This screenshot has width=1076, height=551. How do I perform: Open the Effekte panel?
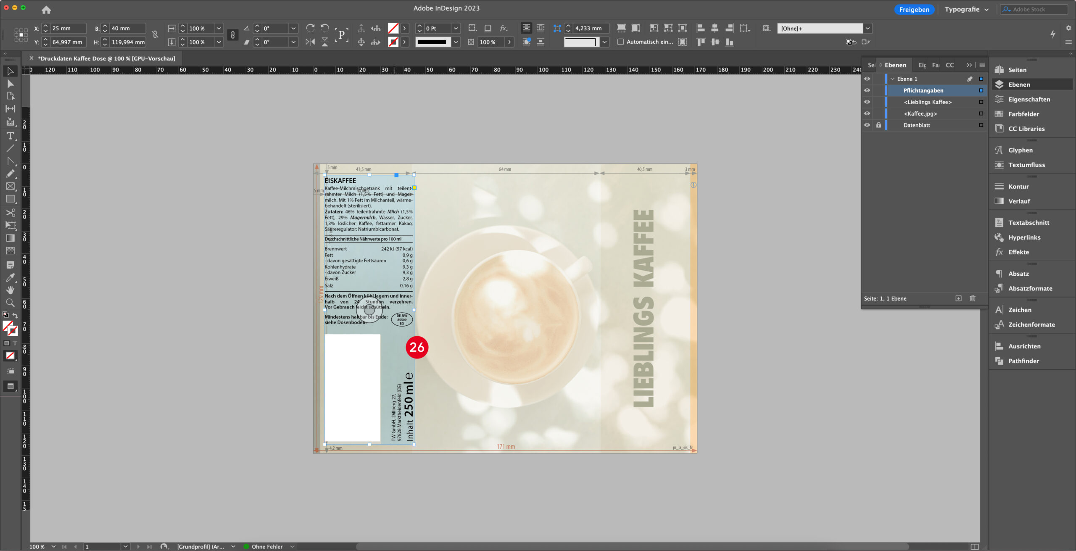1019,252
